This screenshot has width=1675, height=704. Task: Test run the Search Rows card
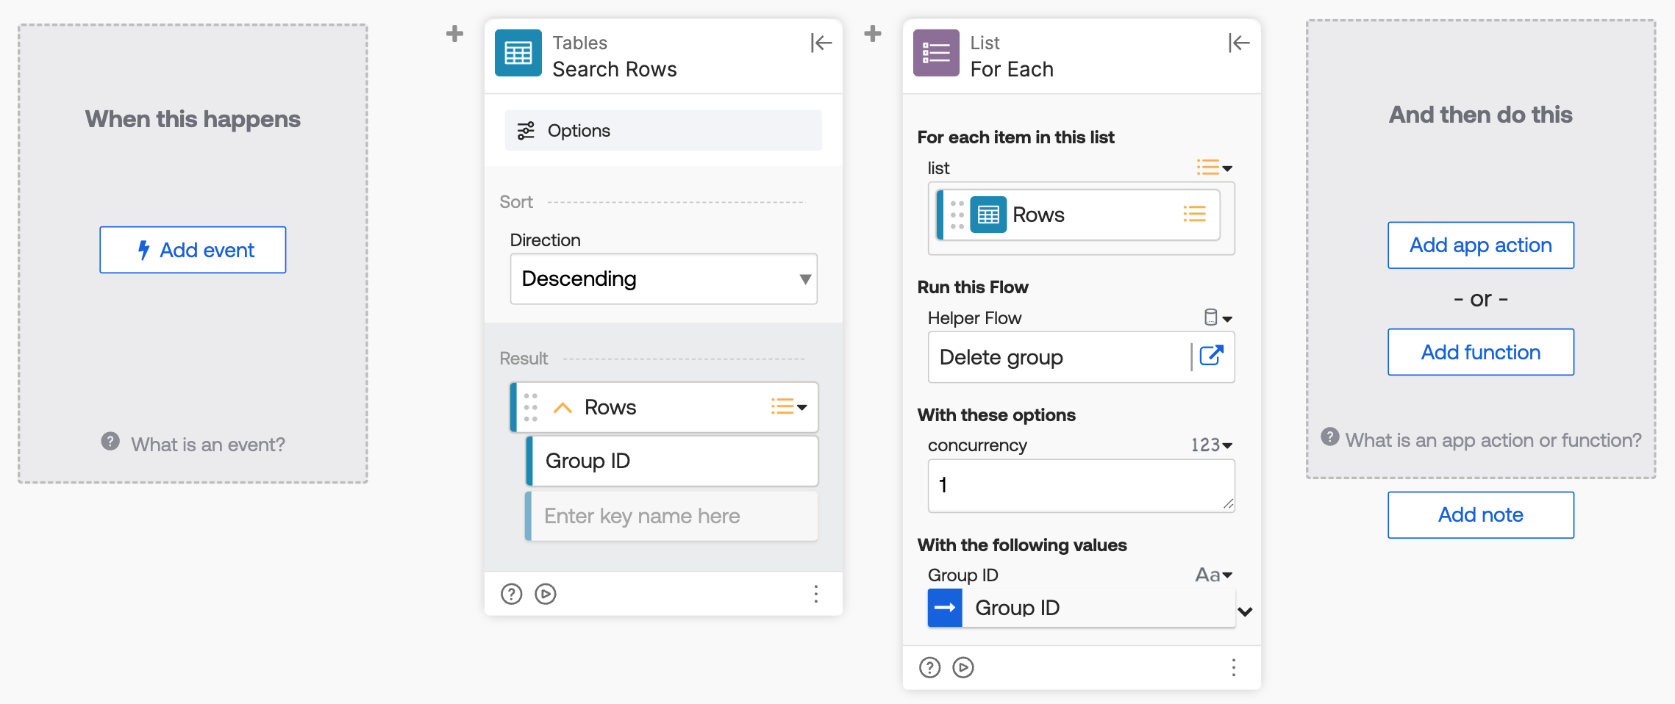click(x=546, y=594)
